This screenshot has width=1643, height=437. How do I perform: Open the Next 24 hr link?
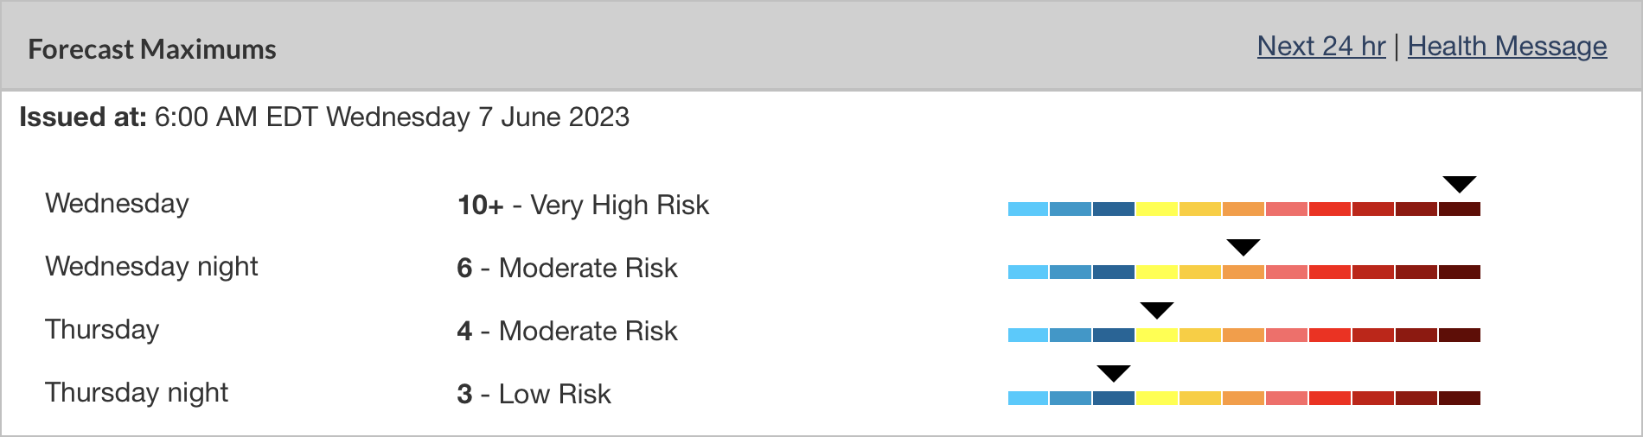1320,47
